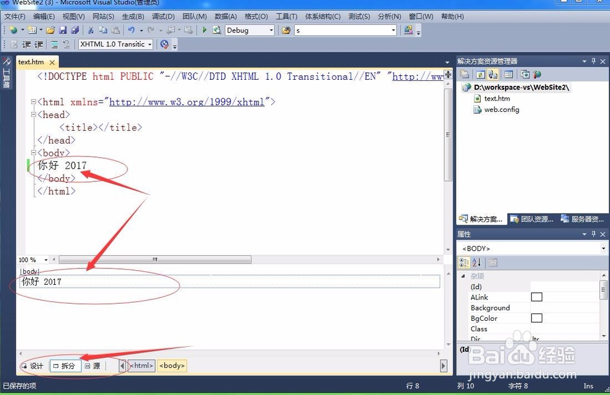Click the Open File folder icon
The height and width of the screenshot is (395, 610).
point(51,30)
